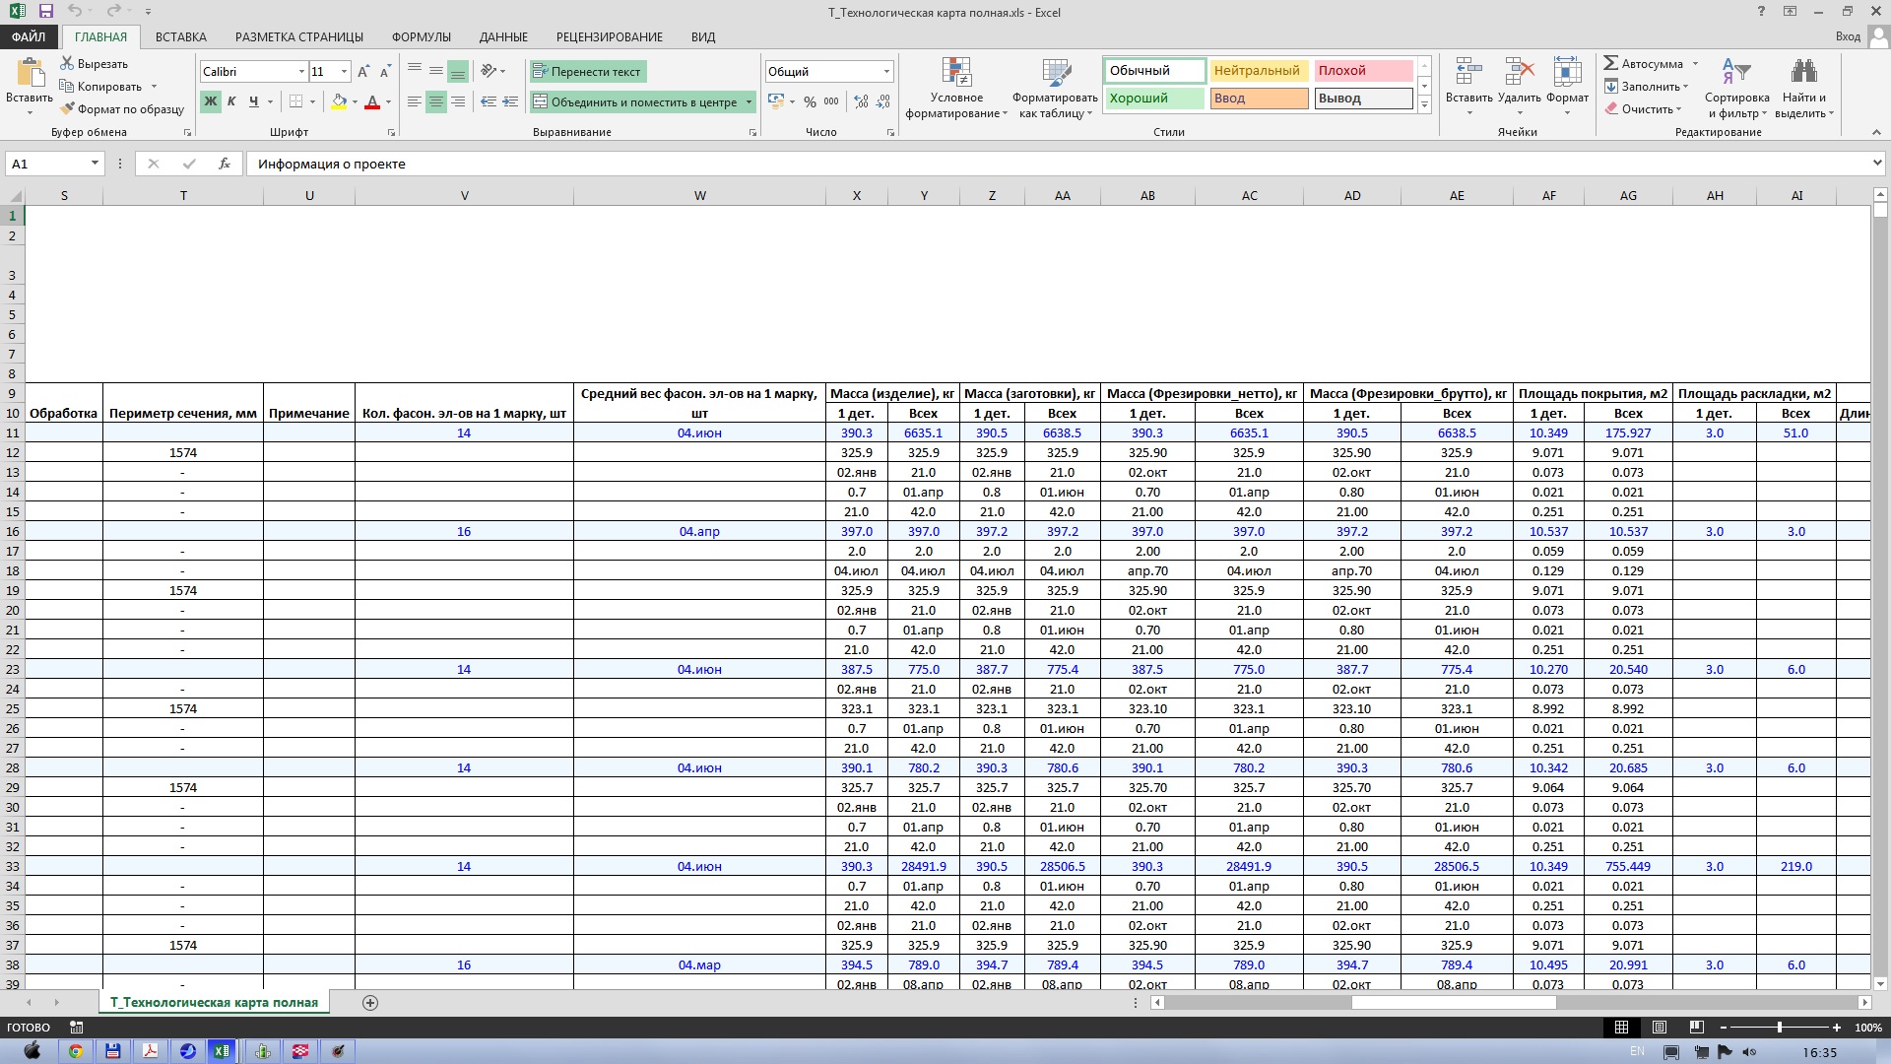Click the Sort and Filter icon
The width and height of the screenshot is (1891, 1064).
tap(1735, 74)
